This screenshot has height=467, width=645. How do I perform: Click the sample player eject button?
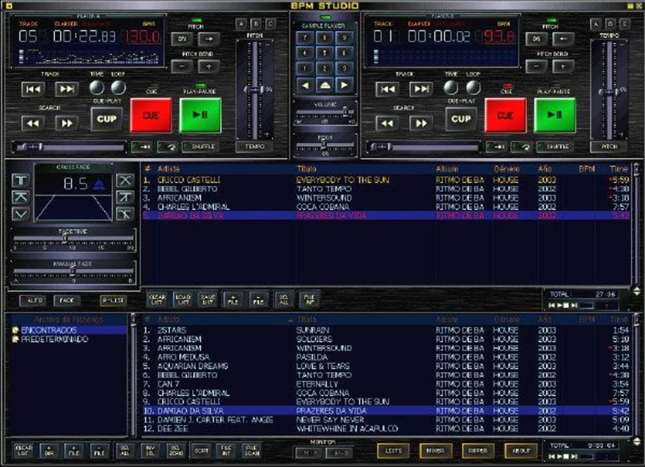[x=324, y=84]
